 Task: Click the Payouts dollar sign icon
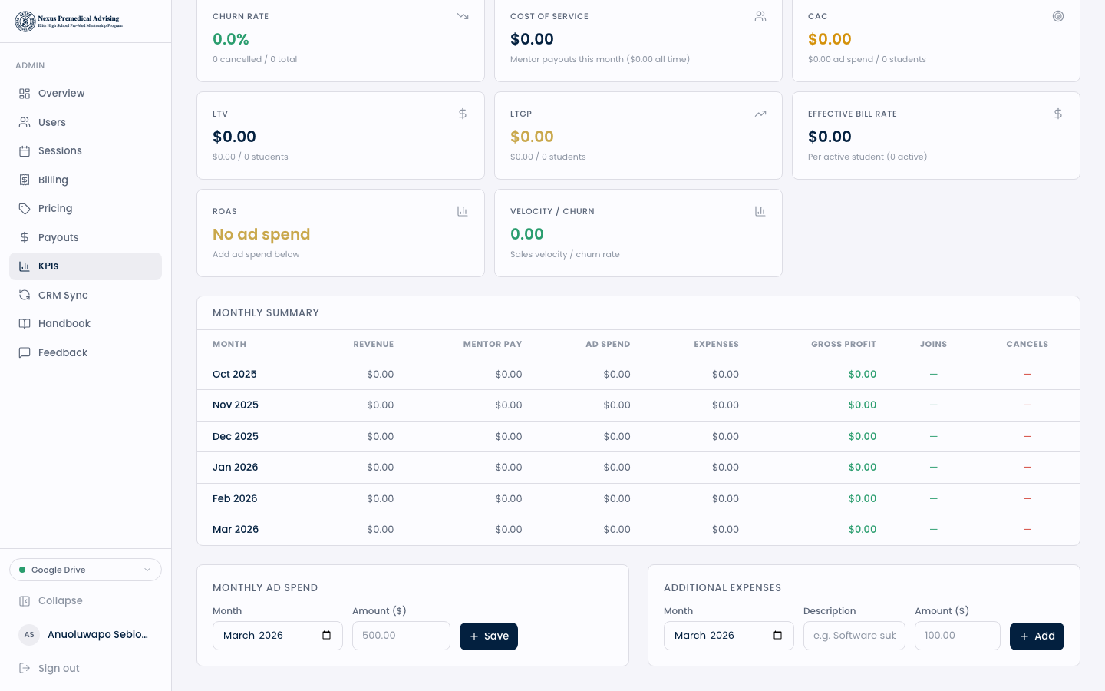25,237
